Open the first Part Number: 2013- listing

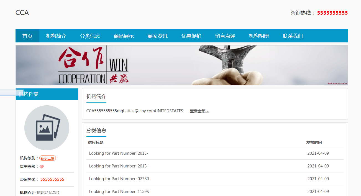pos(119,153)
